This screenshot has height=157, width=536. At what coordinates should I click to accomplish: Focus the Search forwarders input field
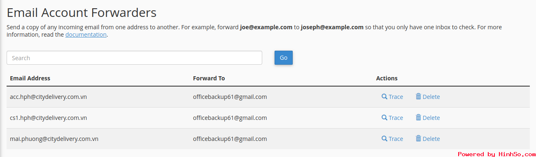[x=134, y=58]
